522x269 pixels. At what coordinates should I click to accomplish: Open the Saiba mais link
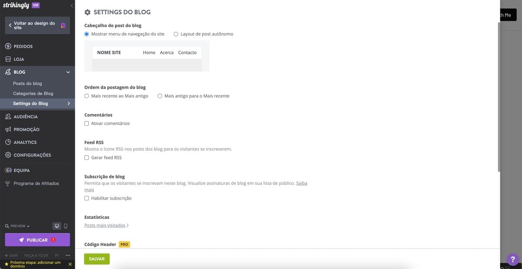click(301, 183)
